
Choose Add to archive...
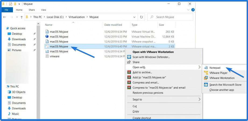142,72
